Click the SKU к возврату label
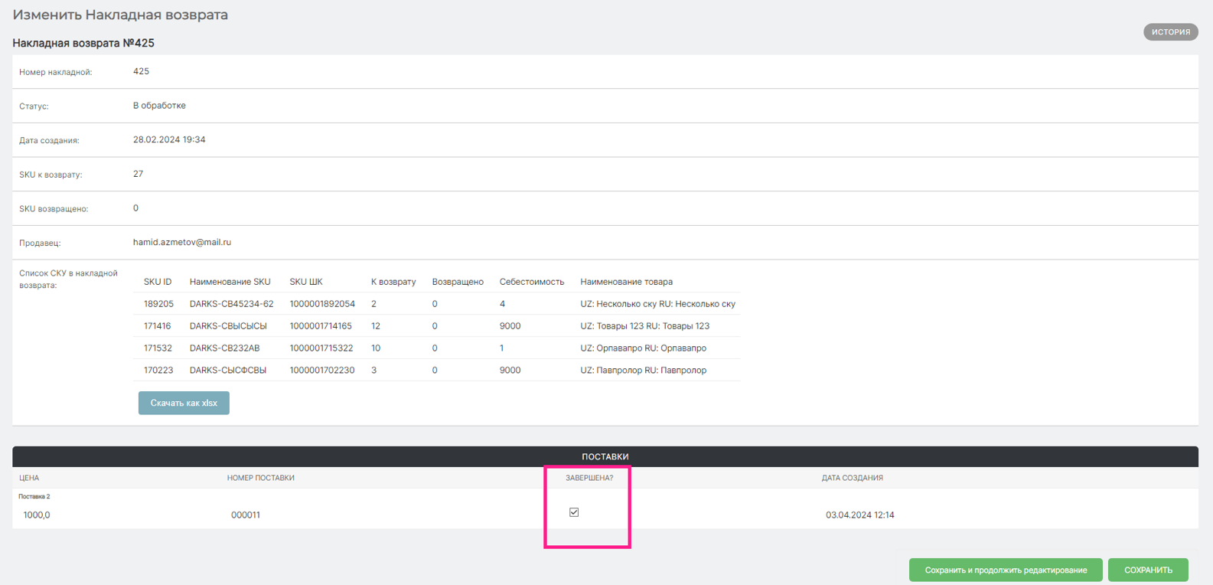This screenshot has width=1213, height=585. click(51, 175)
